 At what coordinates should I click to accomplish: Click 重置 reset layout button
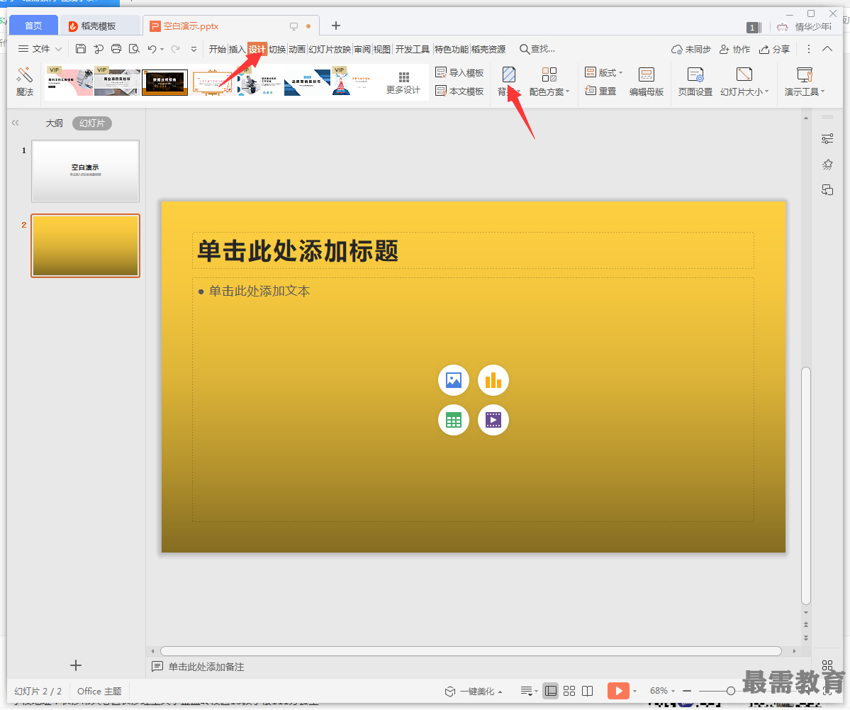[600, 91]
